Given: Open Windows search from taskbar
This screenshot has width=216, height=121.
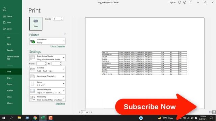Looking at the screenshot, I should pyautogui.click(x=11, y=118).
